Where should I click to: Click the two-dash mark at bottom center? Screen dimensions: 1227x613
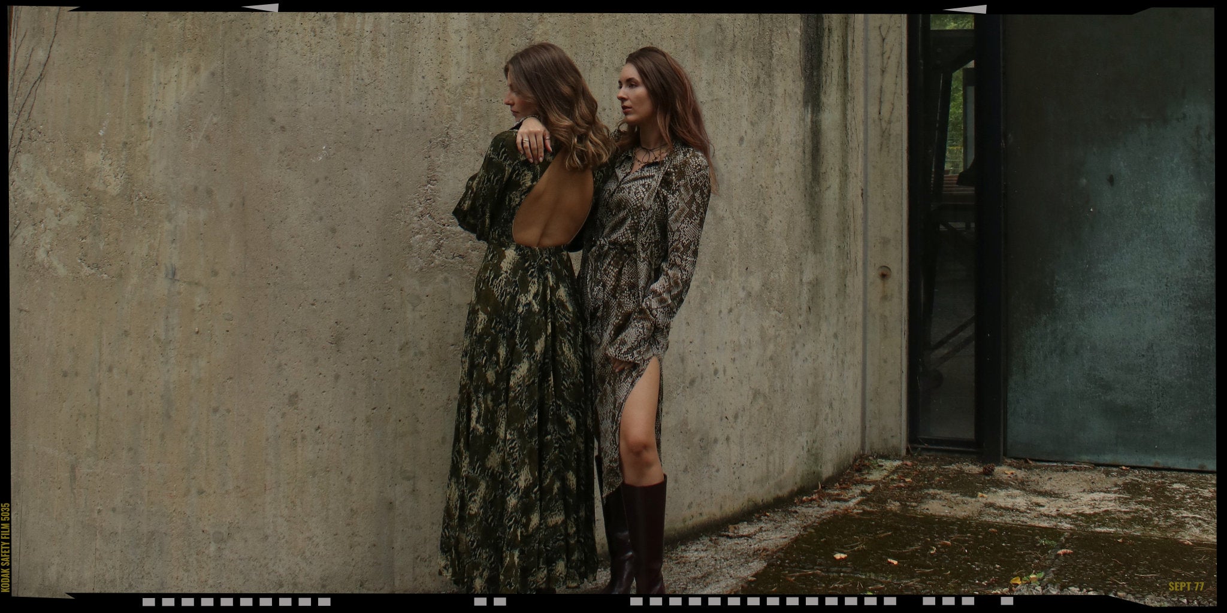point(490,601)
